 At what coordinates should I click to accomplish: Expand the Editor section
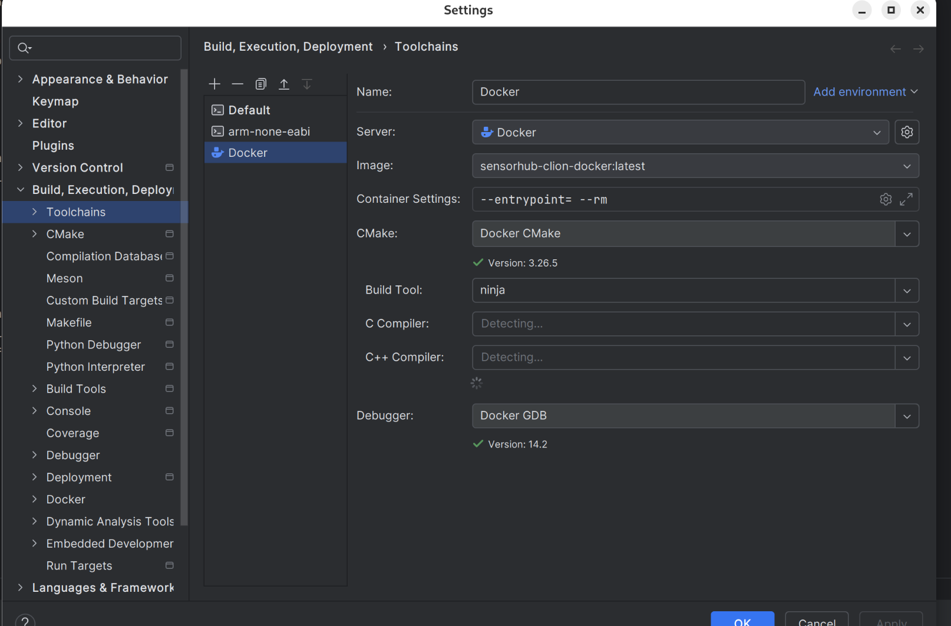click(x=21, y=123)
